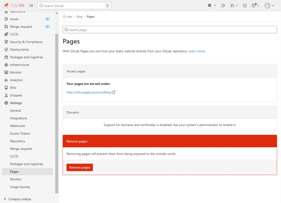The width and height of the screenshot is (281, 203).
Task: Collapse the sidebar
Action: (x=17, y=199)
